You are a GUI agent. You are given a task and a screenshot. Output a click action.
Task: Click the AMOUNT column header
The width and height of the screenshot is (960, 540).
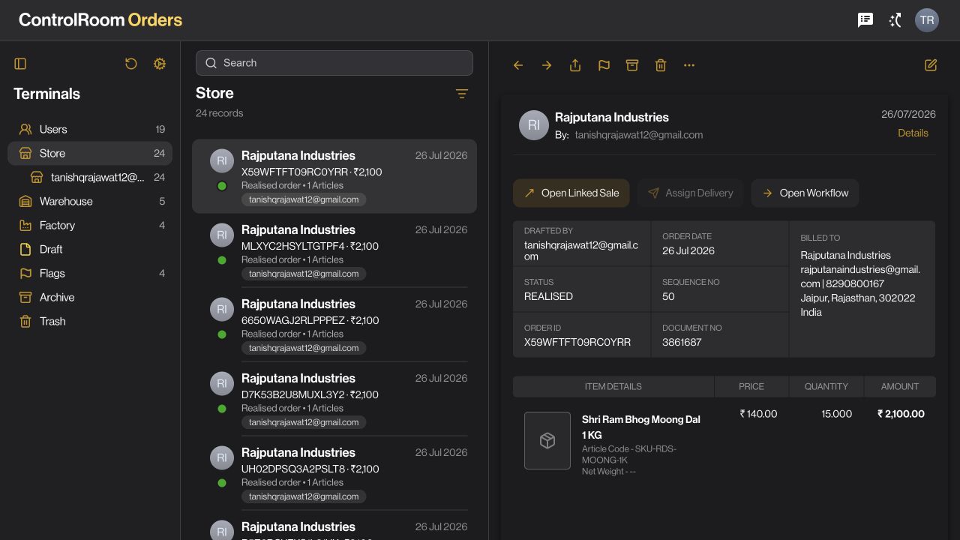900,386
